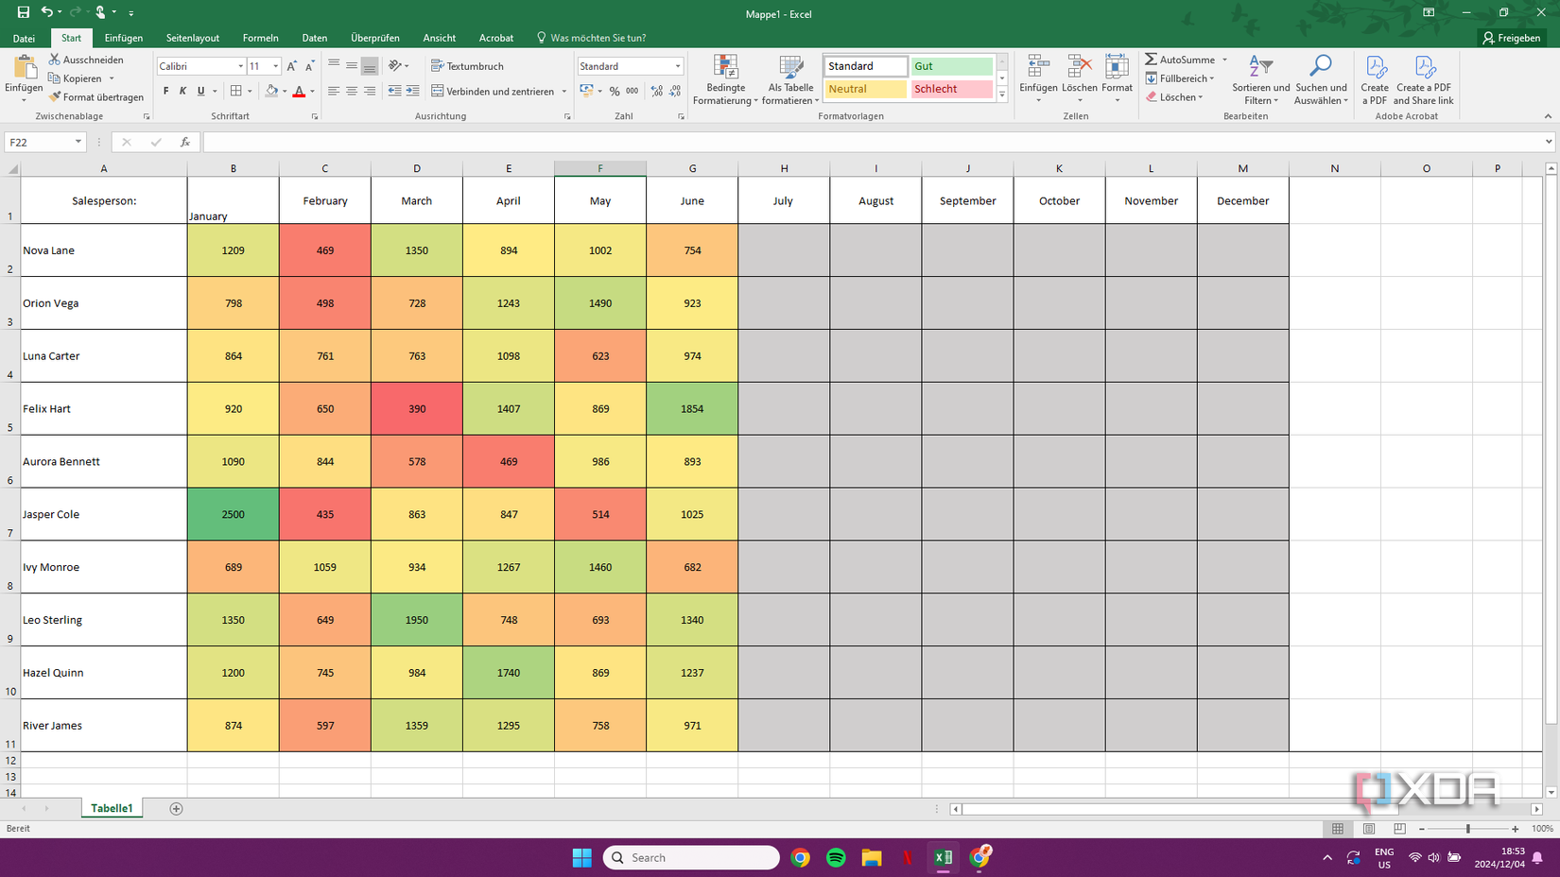Toggle underline formatting
The width and height of the screenshot is (1560, 877).
pos(201,91)
